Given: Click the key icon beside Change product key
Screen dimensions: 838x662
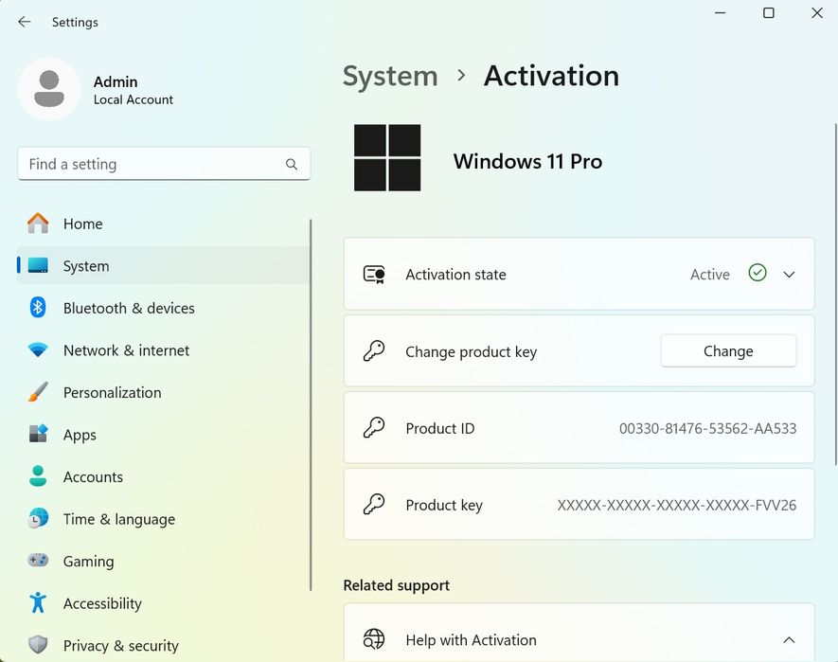Looking at the screenshot, I should pyautogui.click(x=374, y=351).
